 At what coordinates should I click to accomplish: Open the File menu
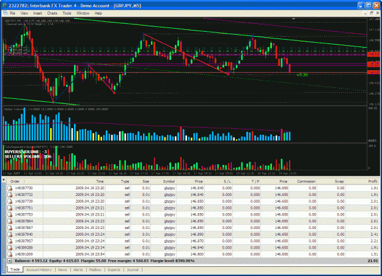tap(12, 13)
